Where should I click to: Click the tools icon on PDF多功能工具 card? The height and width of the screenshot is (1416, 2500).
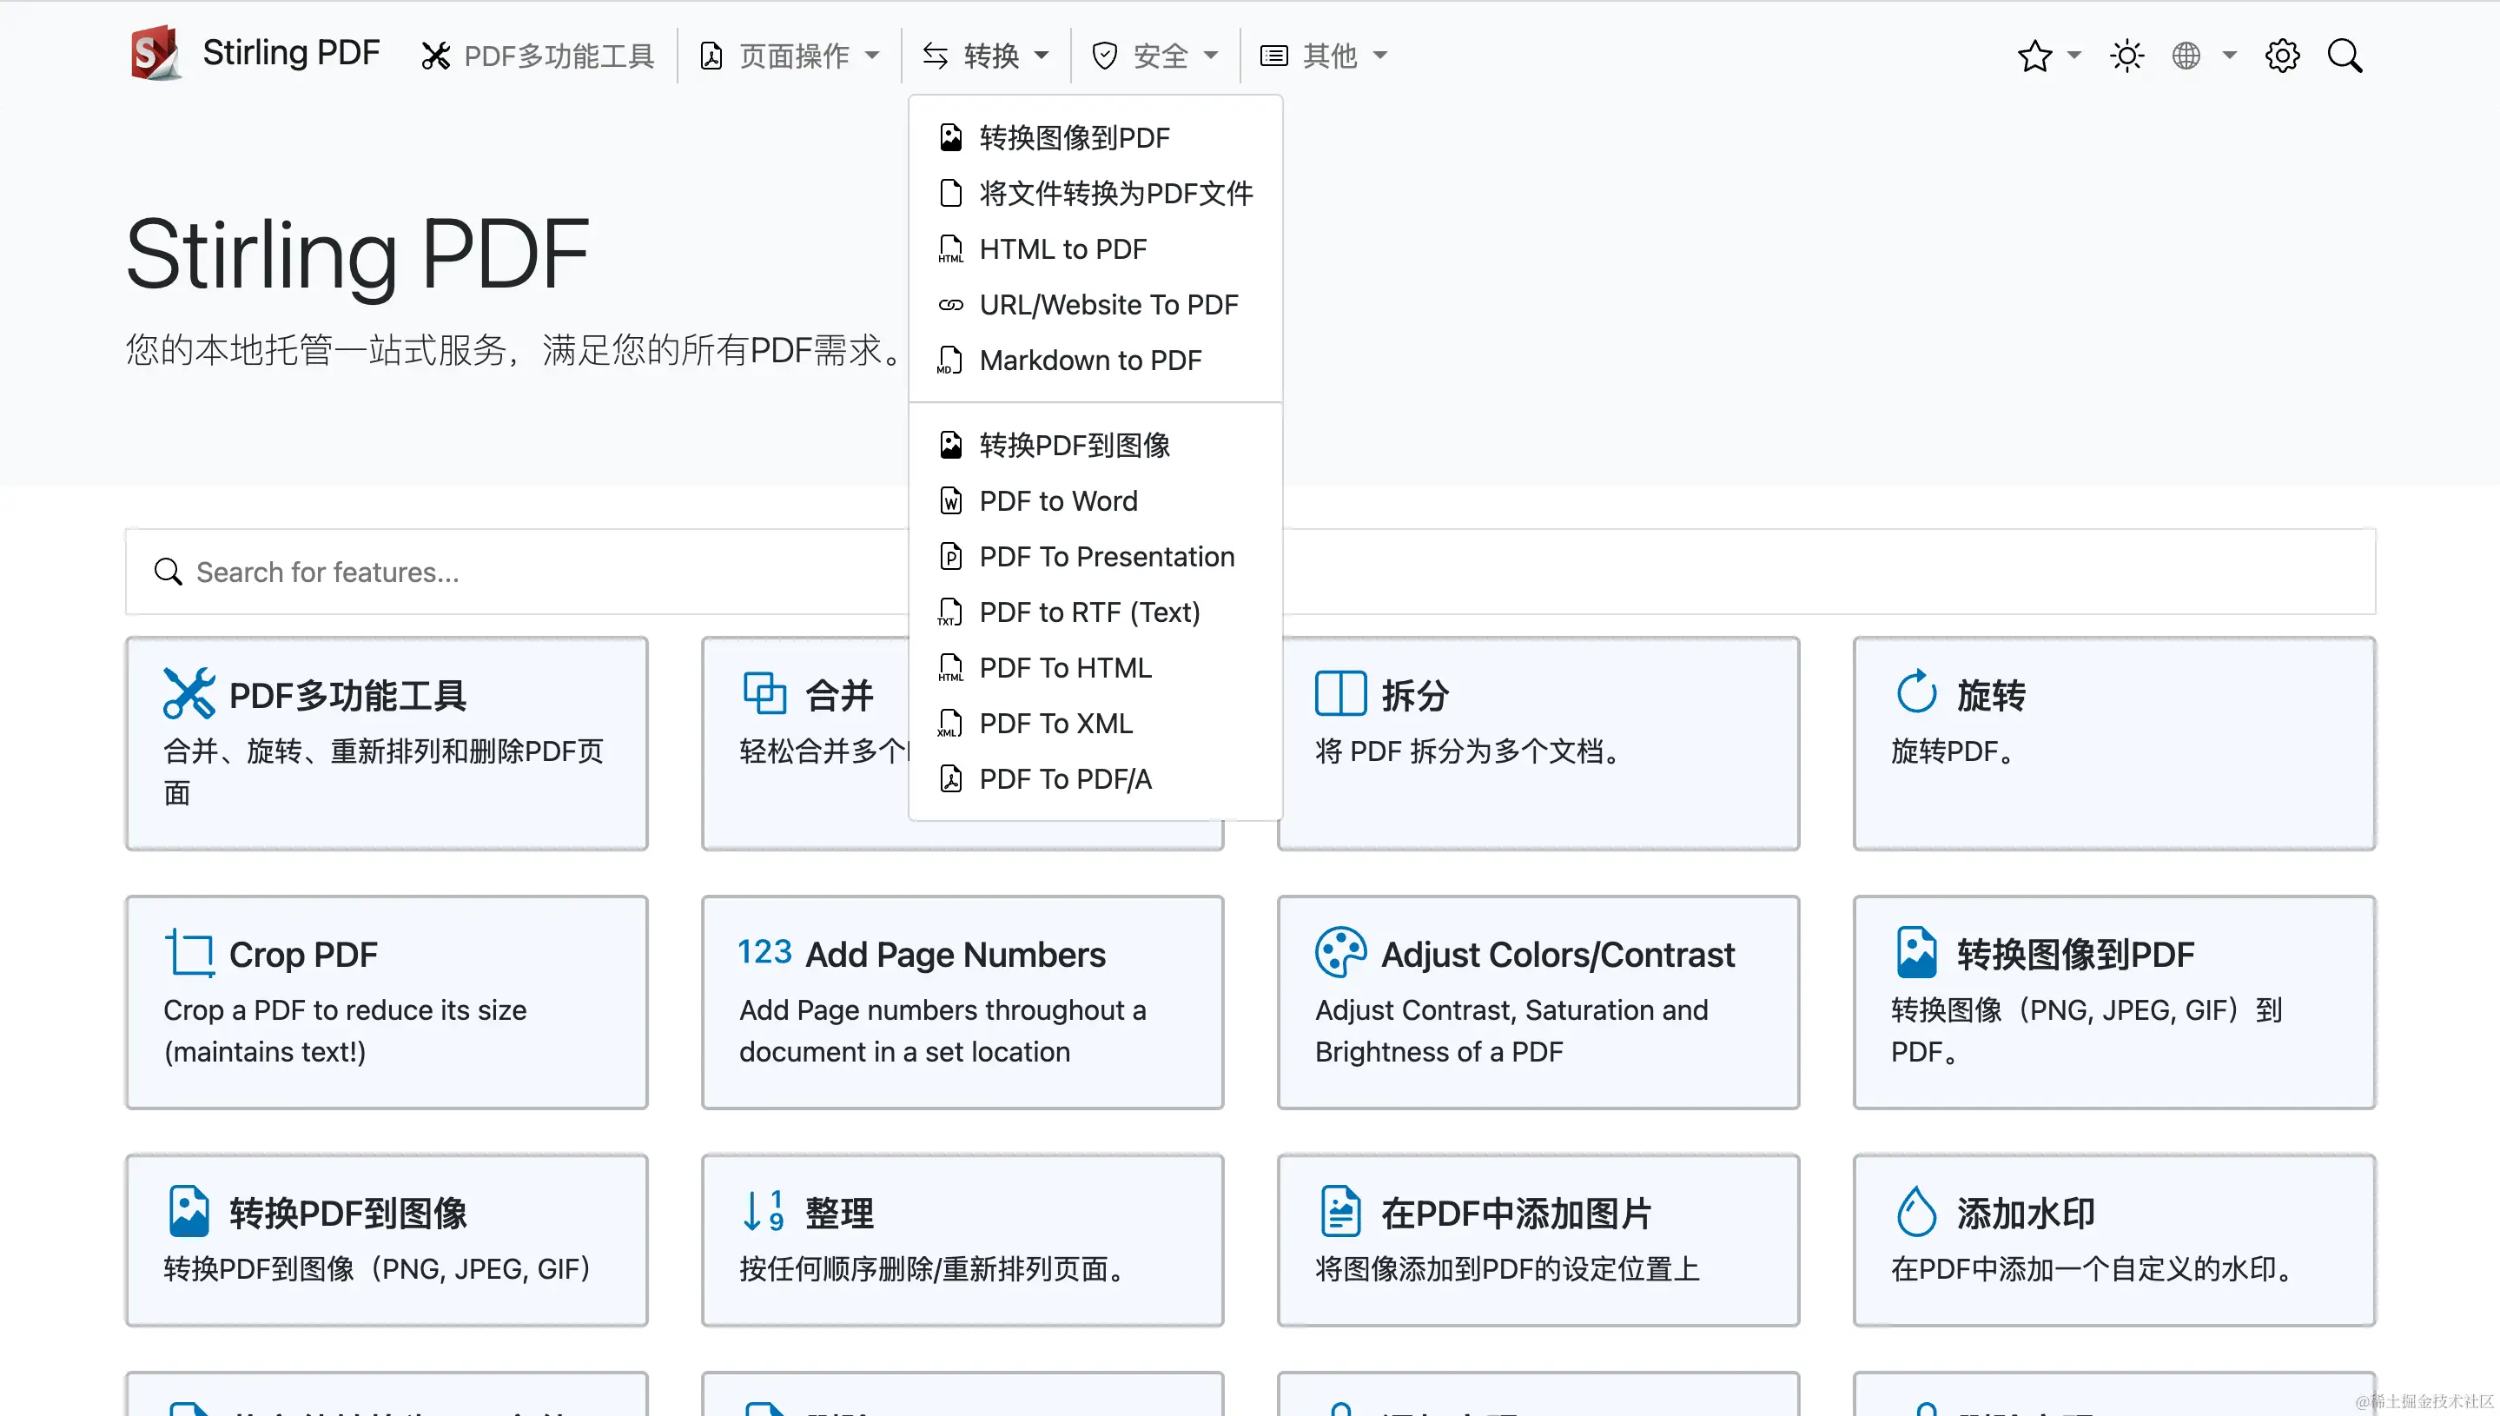point(188,693)
